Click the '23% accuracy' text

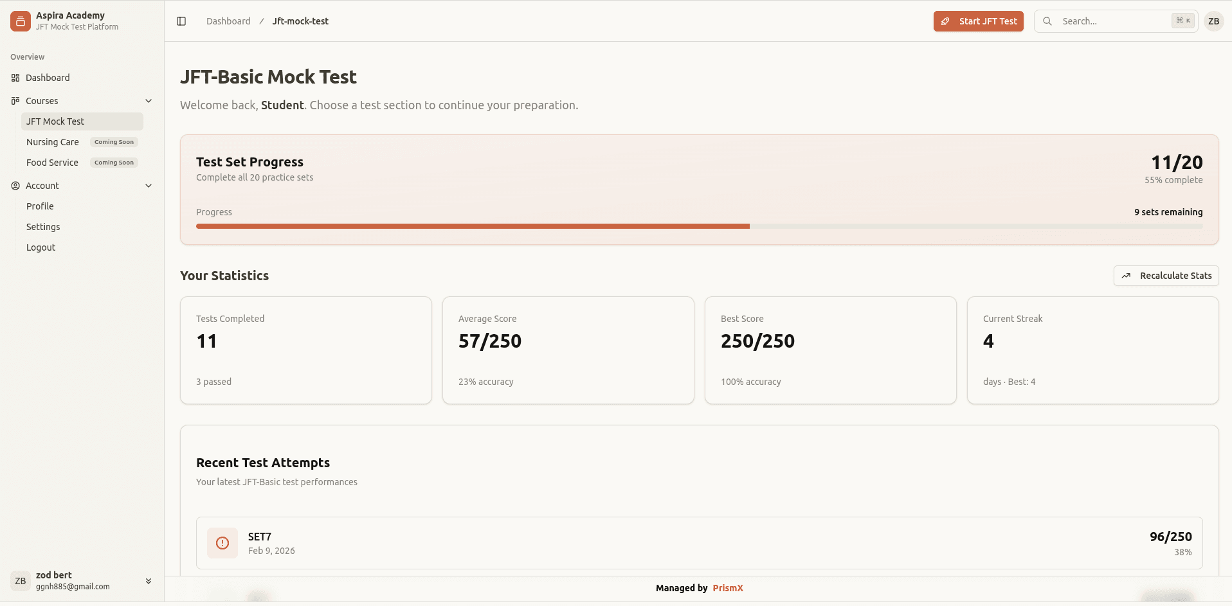point(486,382)
